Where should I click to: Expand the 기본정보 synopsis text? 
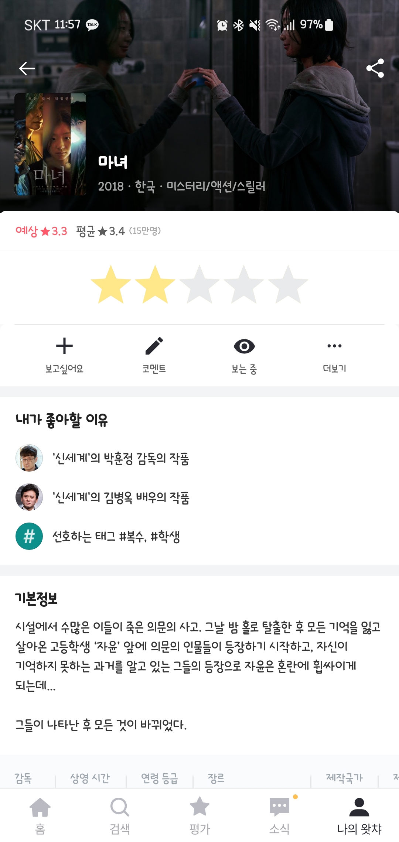[198, 656]
